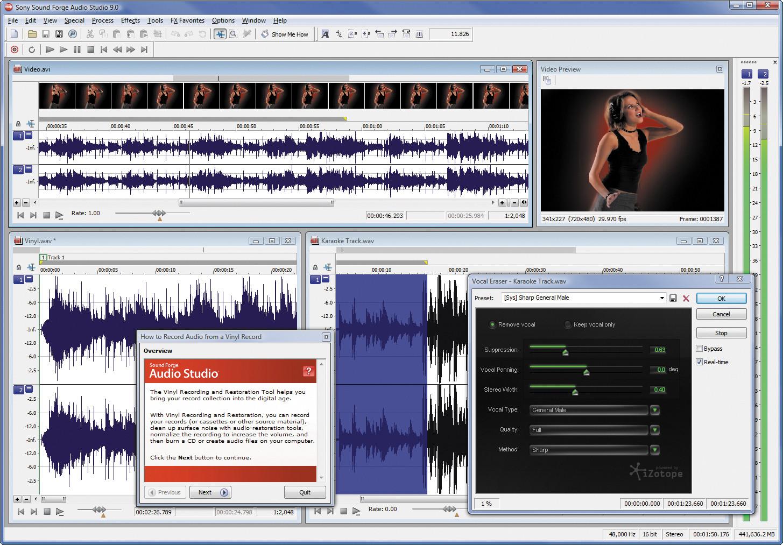Click Quit in vinyl tutorial
The width and height of the screenshot is (783, 545).
[305, 492]
